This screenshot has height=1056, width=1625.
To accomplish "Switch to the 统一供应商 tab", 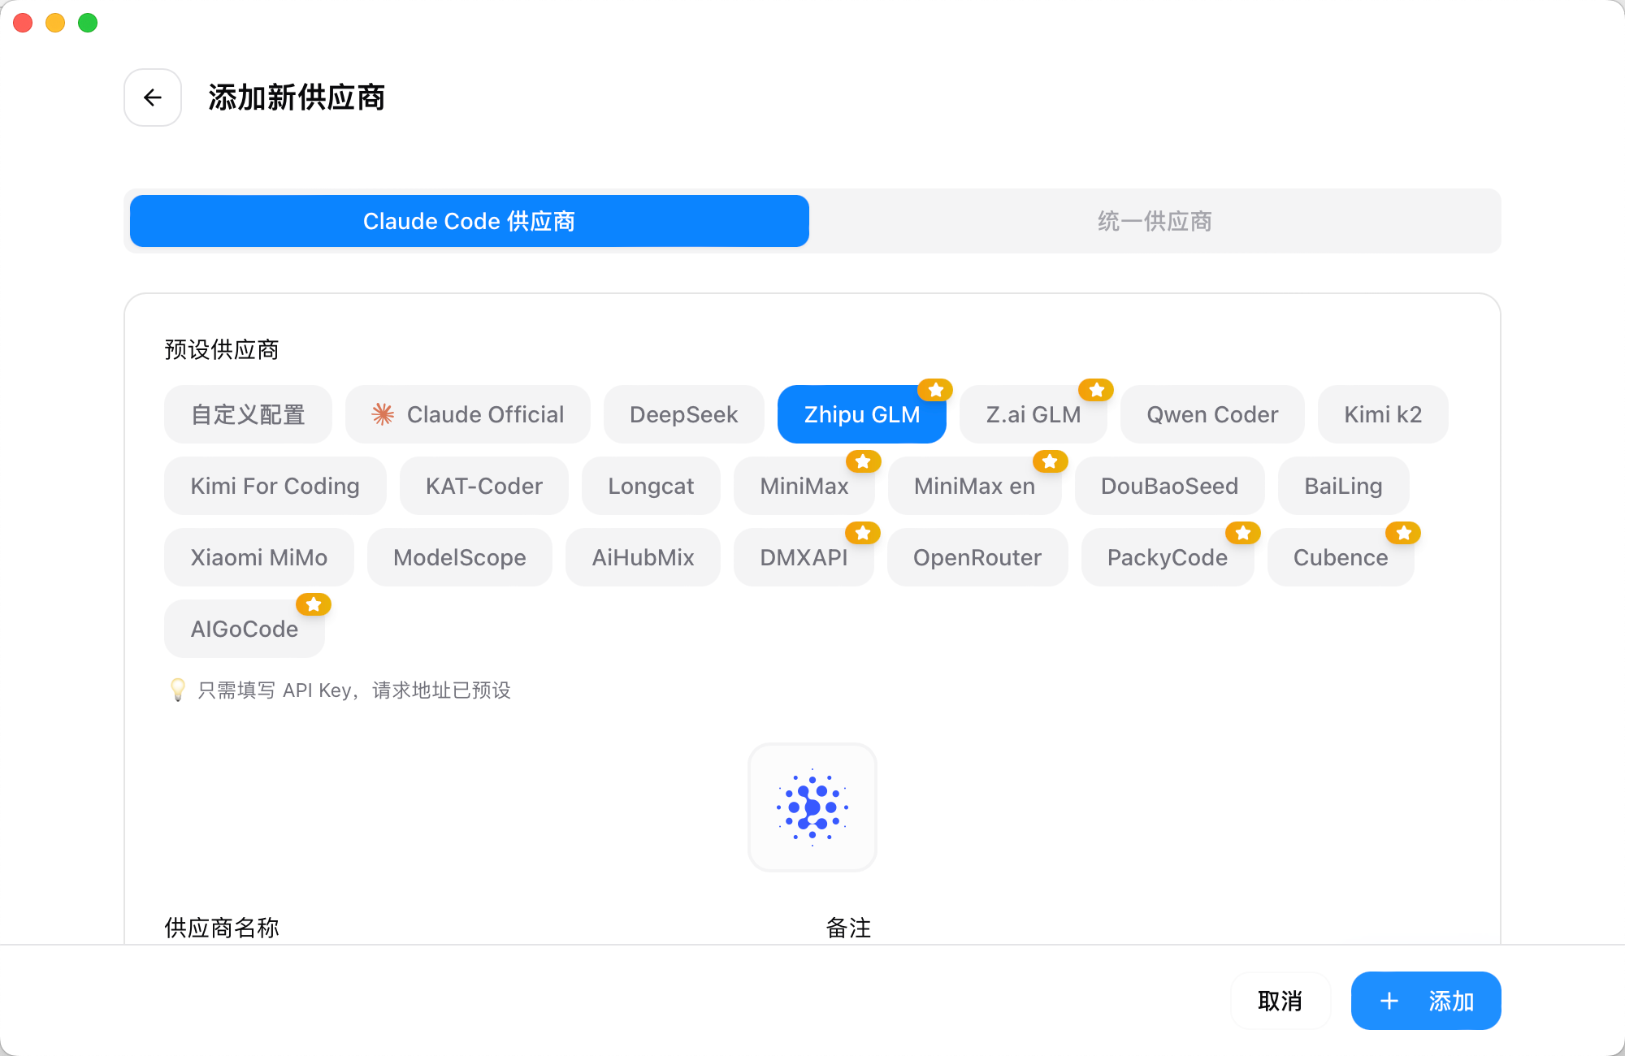I will tap(1154, 221).
